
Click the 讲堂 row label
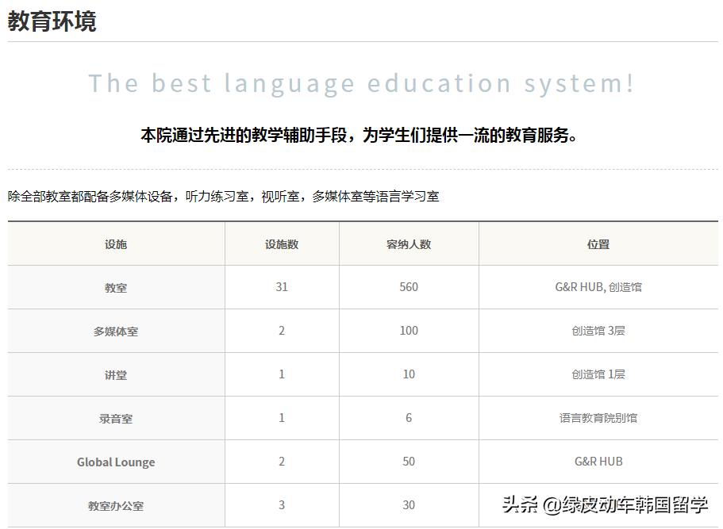pyautogui.click(x=116, y=374)
